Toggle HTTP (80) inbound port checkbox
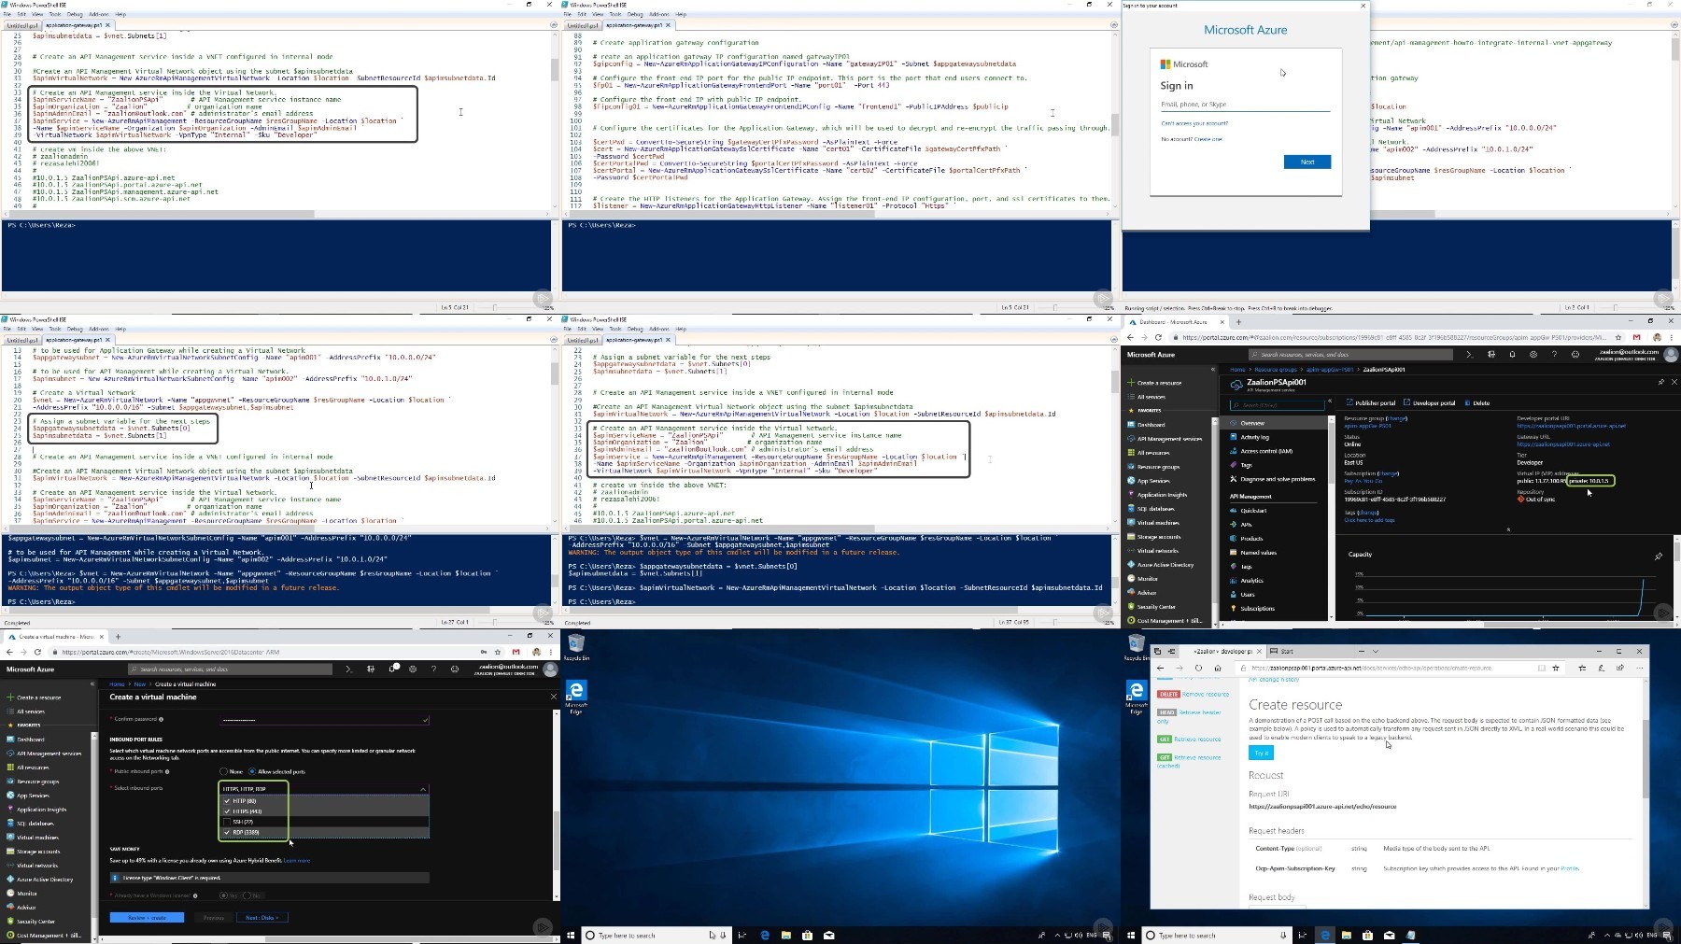Viewport: 1681px width, 944px height. tap(227, 801)
